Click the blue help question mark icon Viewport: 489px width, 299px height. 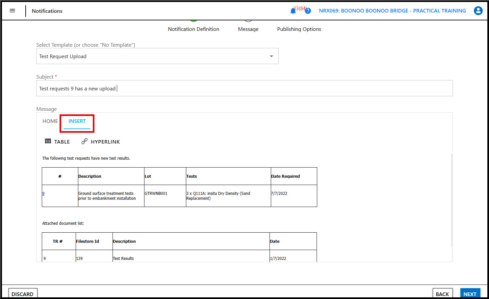(308, 11)
